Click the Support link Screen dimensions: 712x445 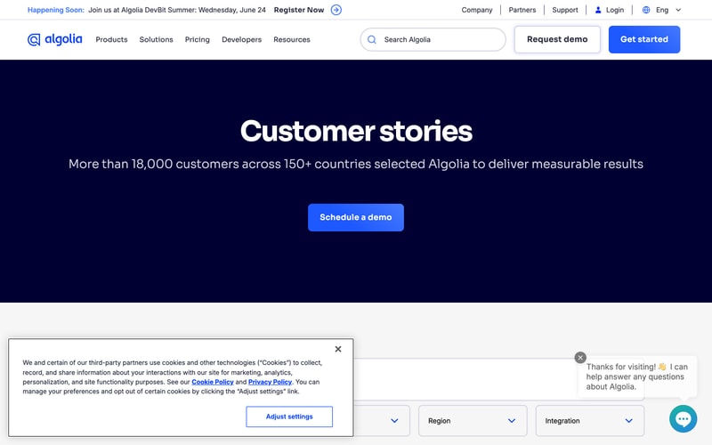point(565,10)
